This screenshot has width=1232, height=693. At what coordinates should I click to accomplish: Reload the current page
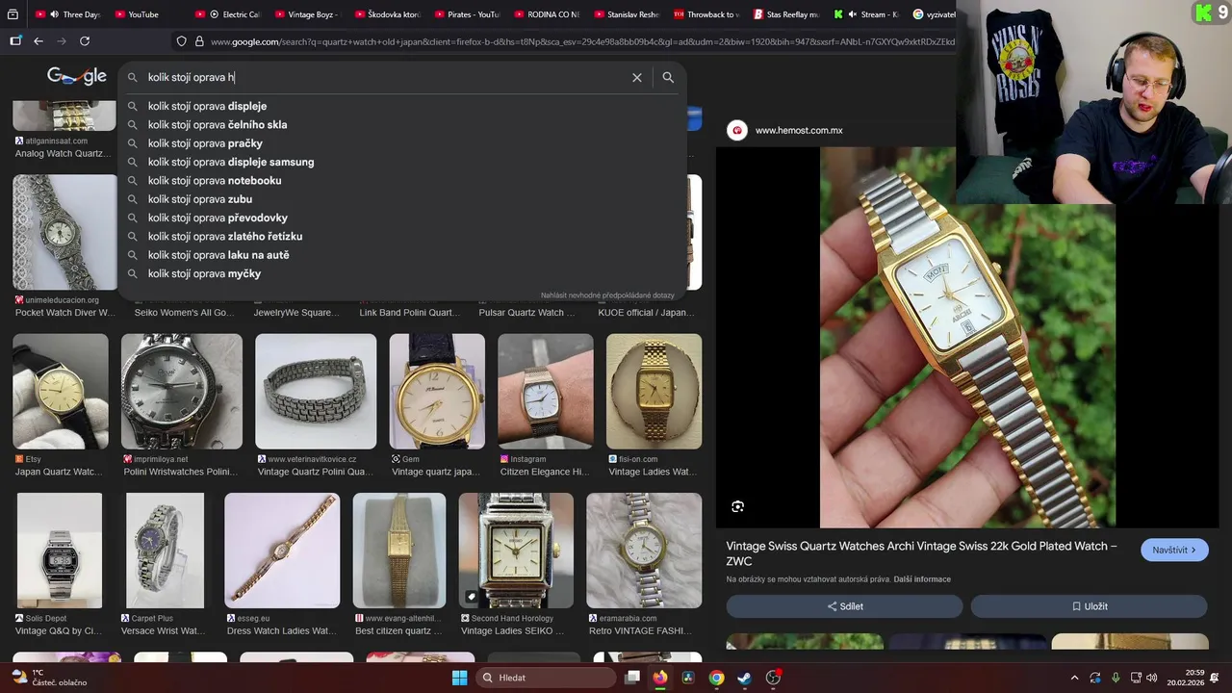click(85, 41)
